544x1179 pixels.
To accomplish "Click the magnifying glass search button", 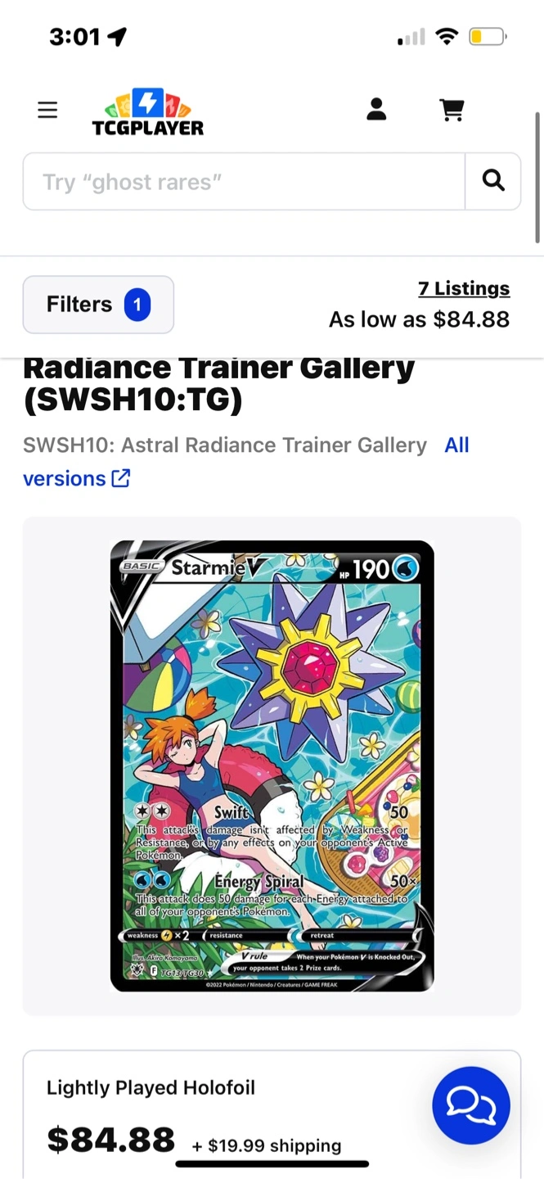I will click(x=493, y=181).
